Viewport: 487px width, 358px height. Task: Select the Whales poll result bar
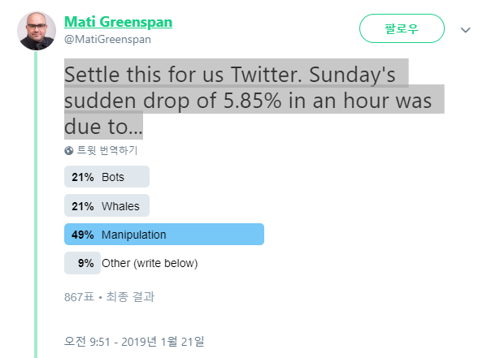[x=107, y=205]
